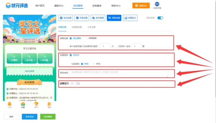Screen dimensions: 216x123
Task: Switch to the 分享设置 tab
Action: (x=91, y=27)
